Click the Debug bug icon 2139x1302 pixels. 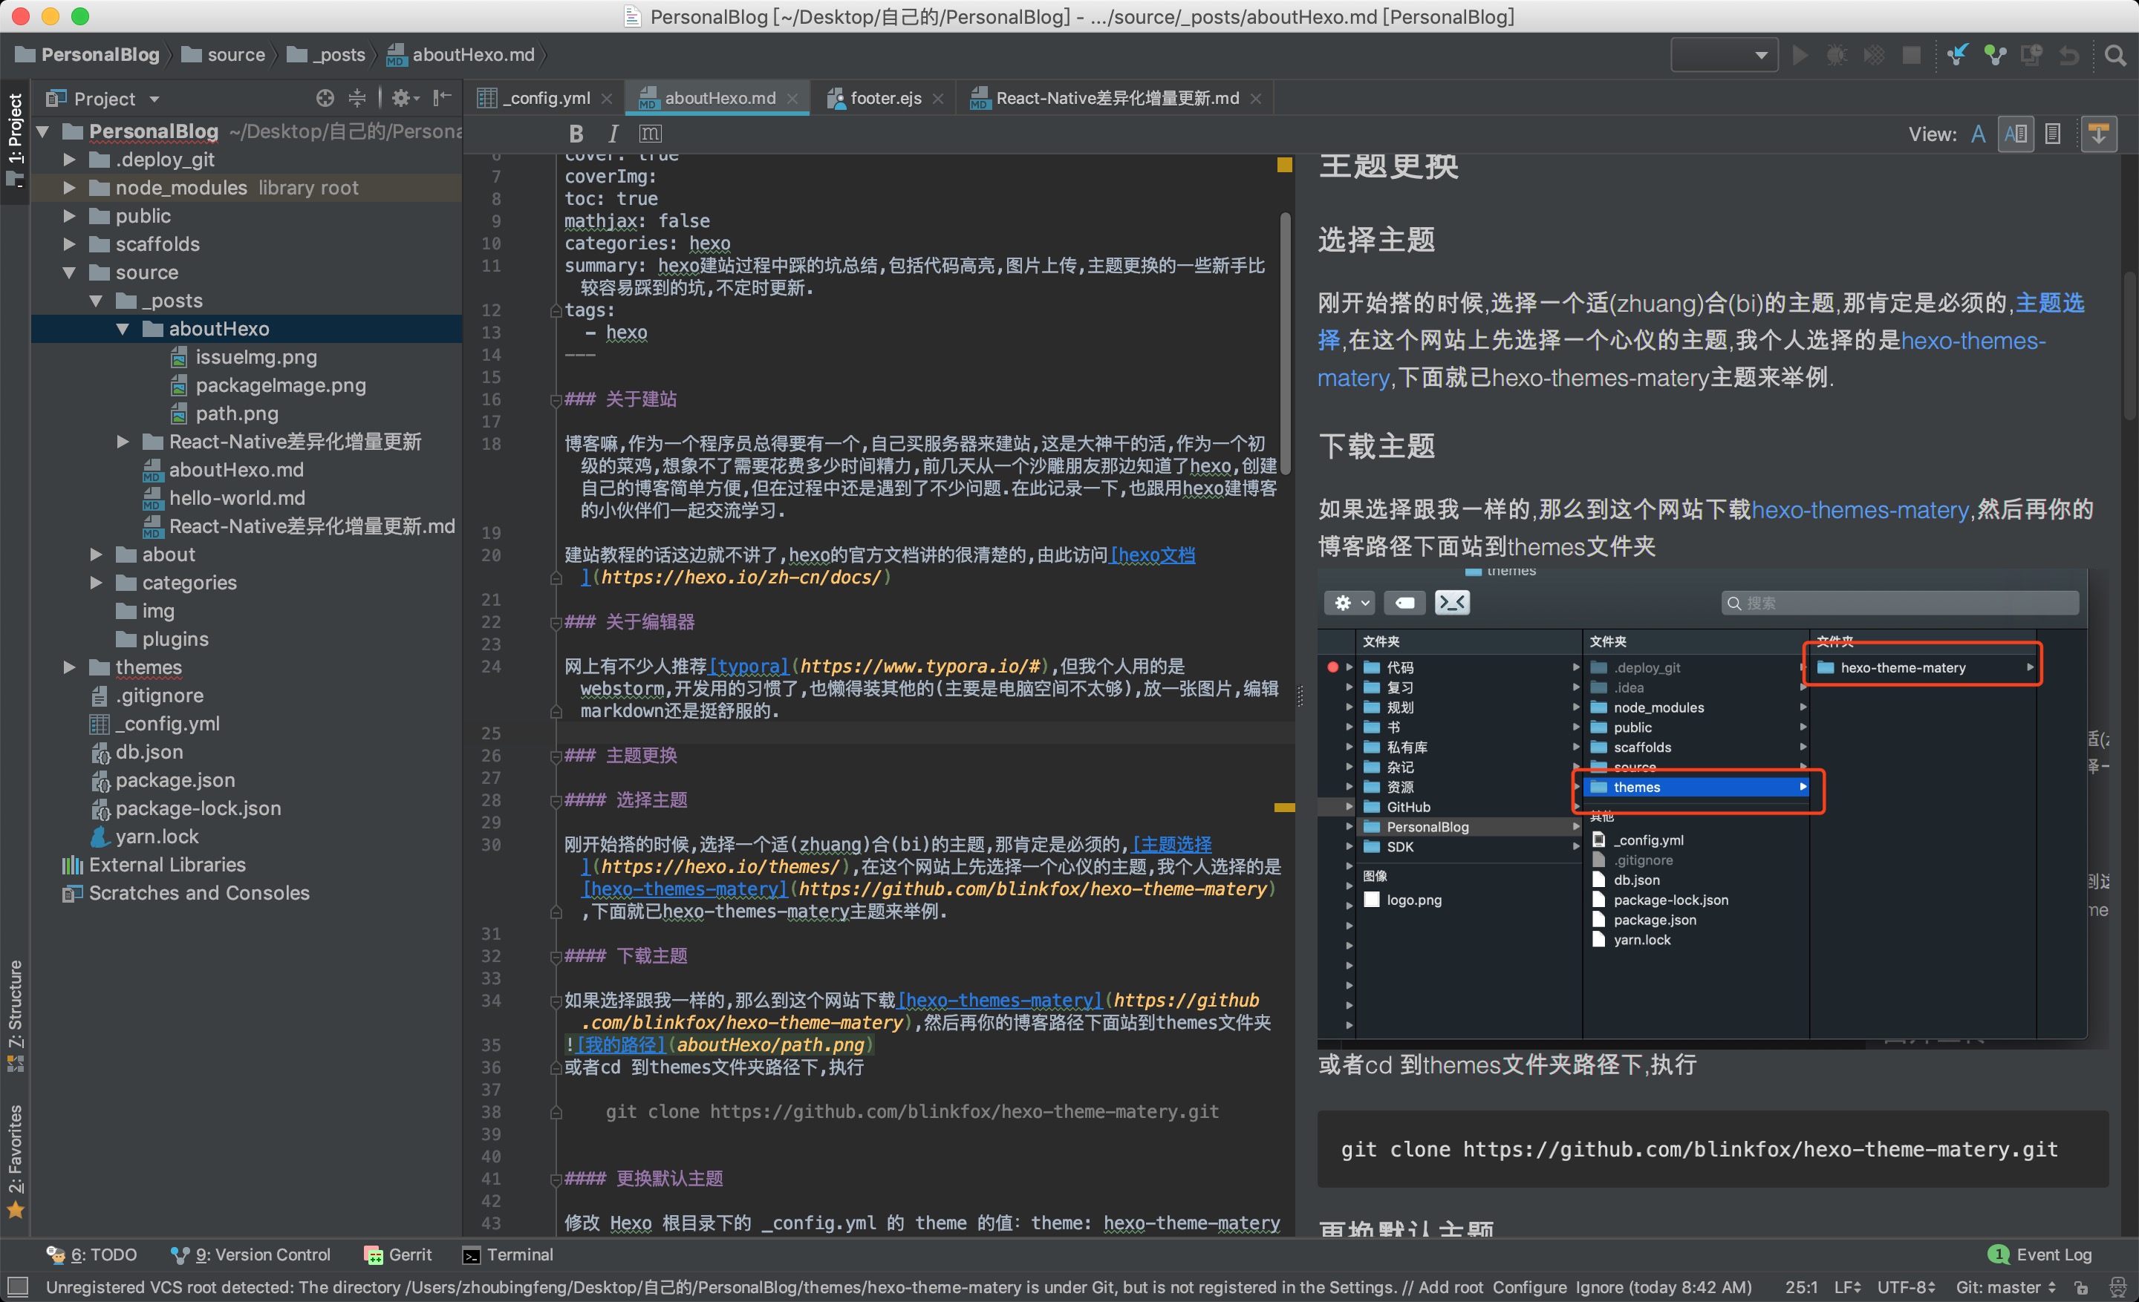(1836, 56)
